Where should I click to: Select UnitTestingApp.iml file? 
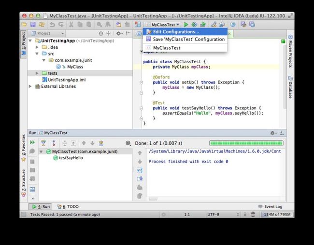64,80
